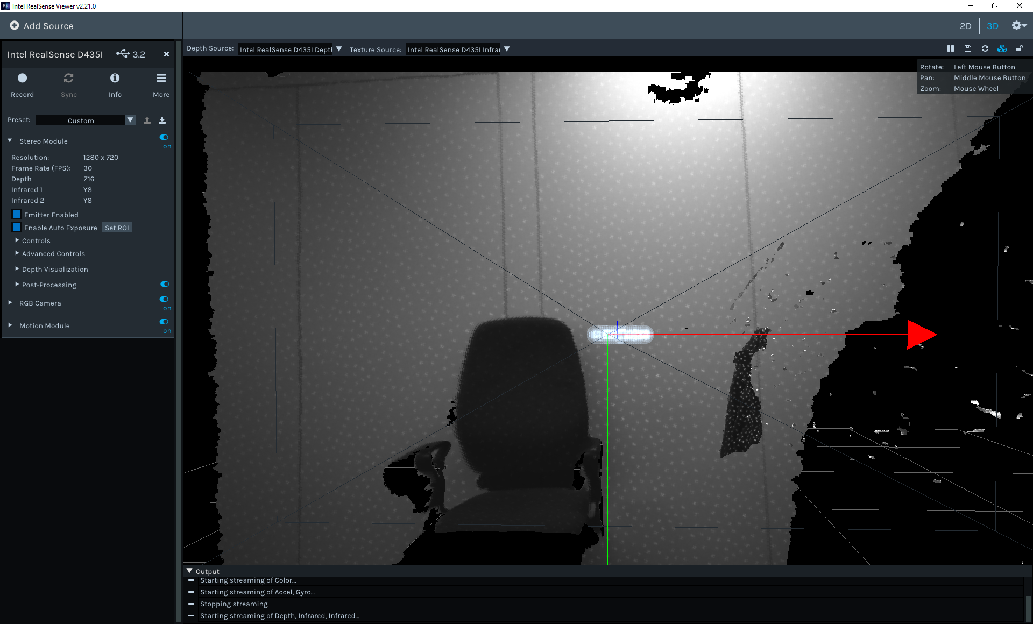Toggle the viewport lock icon
The image size is (1033, 624).
click(1020, 48)
